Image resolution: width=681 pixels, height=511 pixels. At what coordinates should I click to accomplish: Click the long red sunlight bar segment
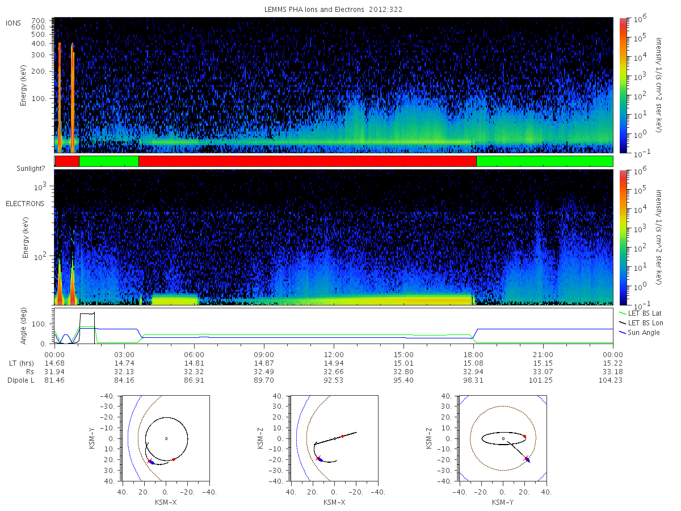307,161
